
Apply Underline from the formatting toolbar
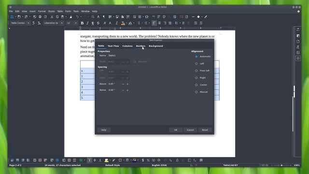[93, 23]
